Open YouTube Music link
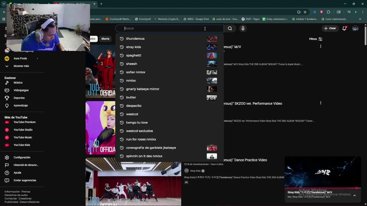The height and width of the screenshot is (206, 367). coord(23,137)
